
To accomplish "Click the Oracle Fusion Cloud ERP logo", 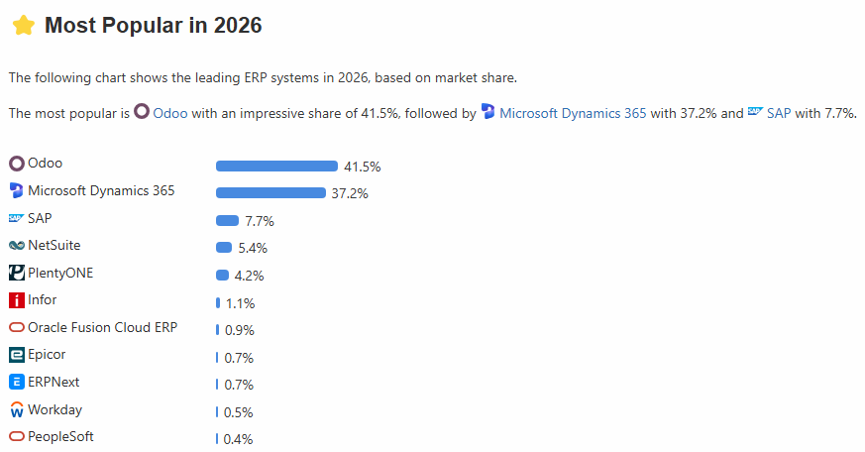I will tap(17, 327).
